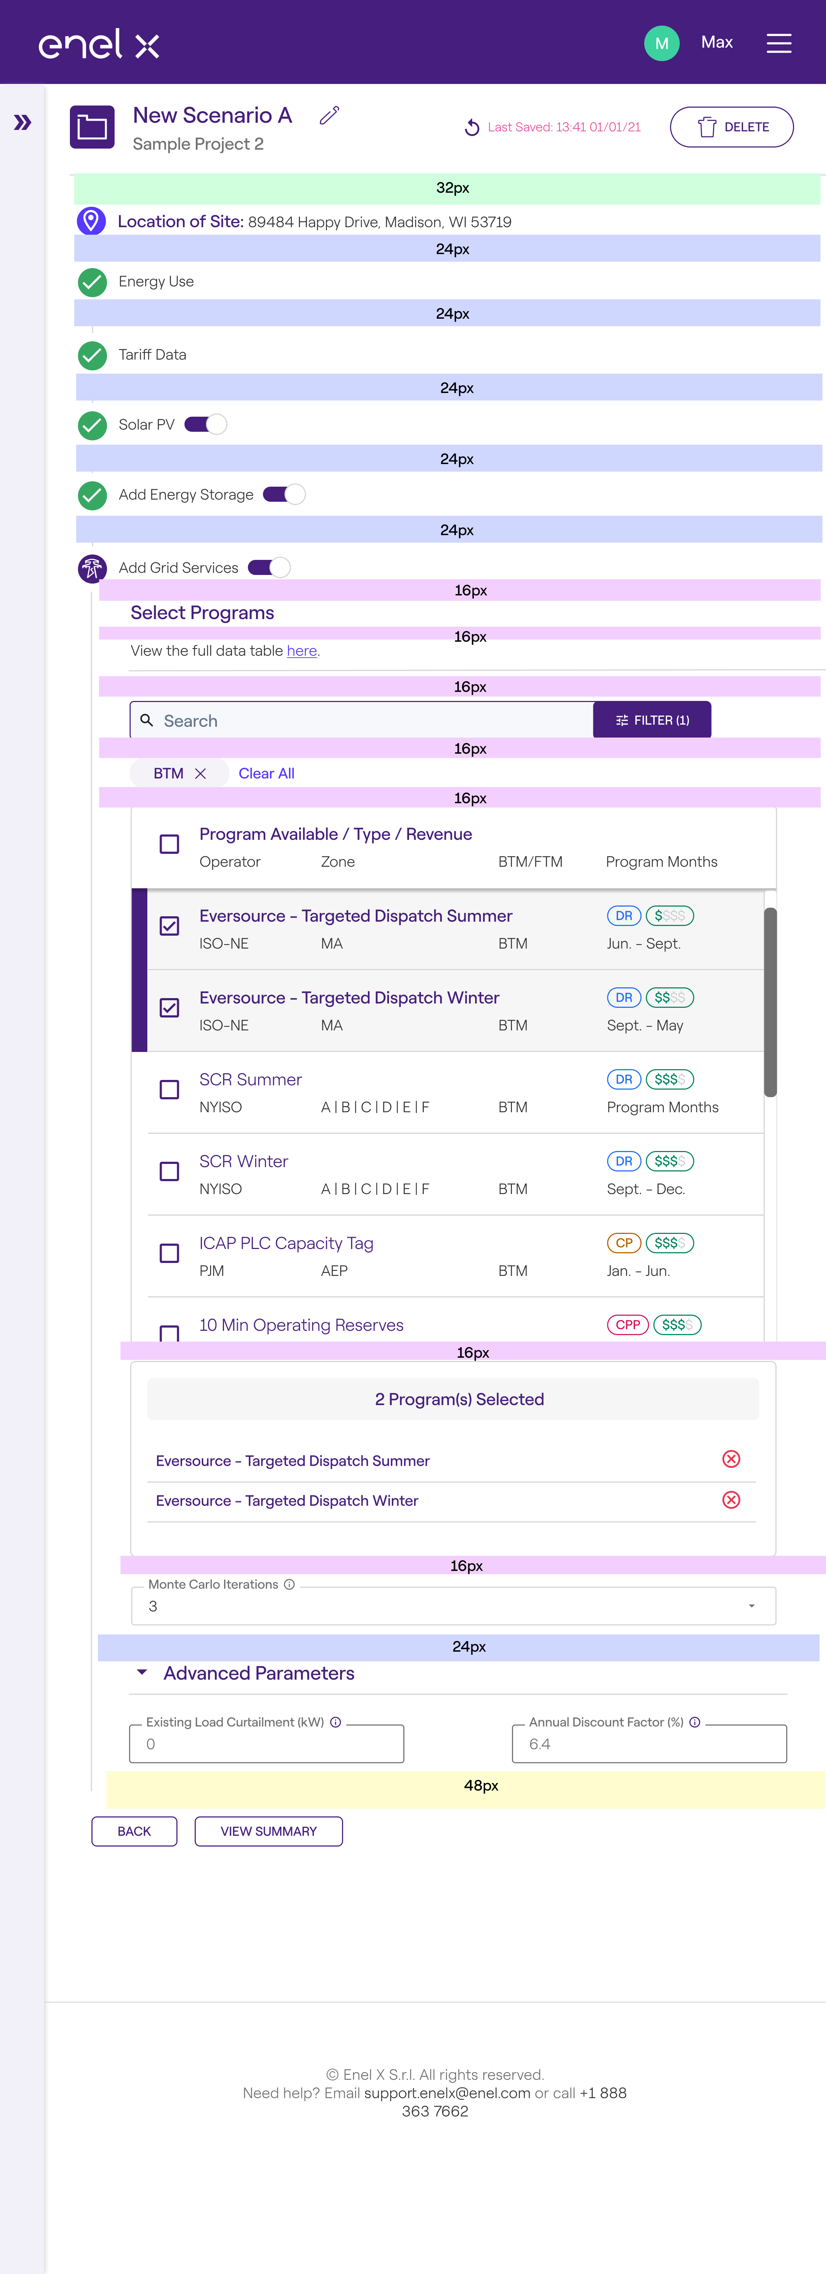Click revenue badge on ICAP PLC row
826x2274 pixels.
click(x=670, y=1243)
